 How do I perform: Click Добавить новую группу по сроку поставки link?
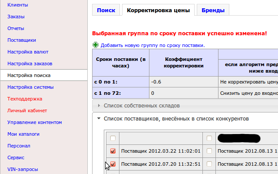[x=152, y=45]
